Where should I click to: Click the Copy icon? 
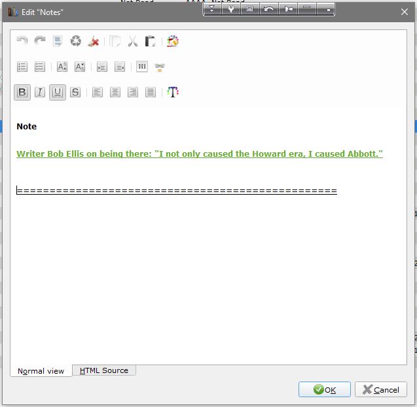point(115,41)
